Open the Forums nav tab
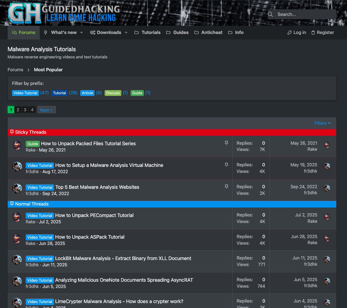 coord(24,32)
